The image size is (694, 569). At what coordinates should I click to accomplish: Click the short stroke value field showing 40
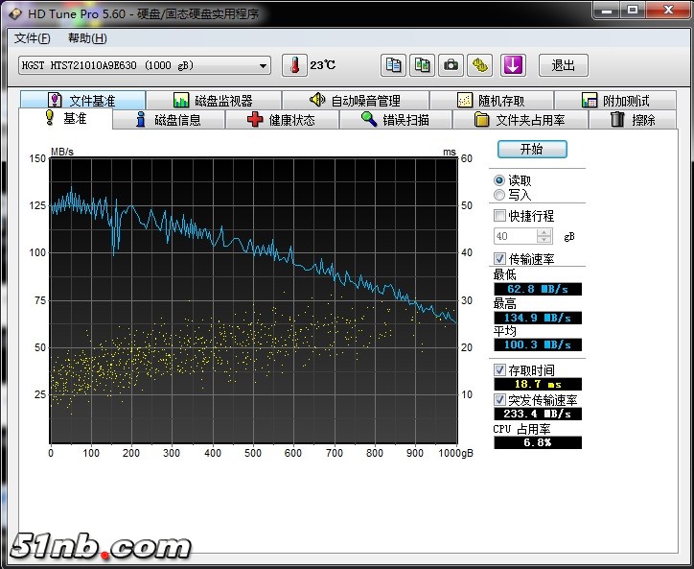[514, 236]
